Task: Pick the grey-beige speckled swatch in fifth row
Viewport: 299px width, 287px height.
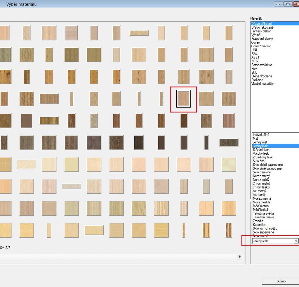Action: pos(94,121)
